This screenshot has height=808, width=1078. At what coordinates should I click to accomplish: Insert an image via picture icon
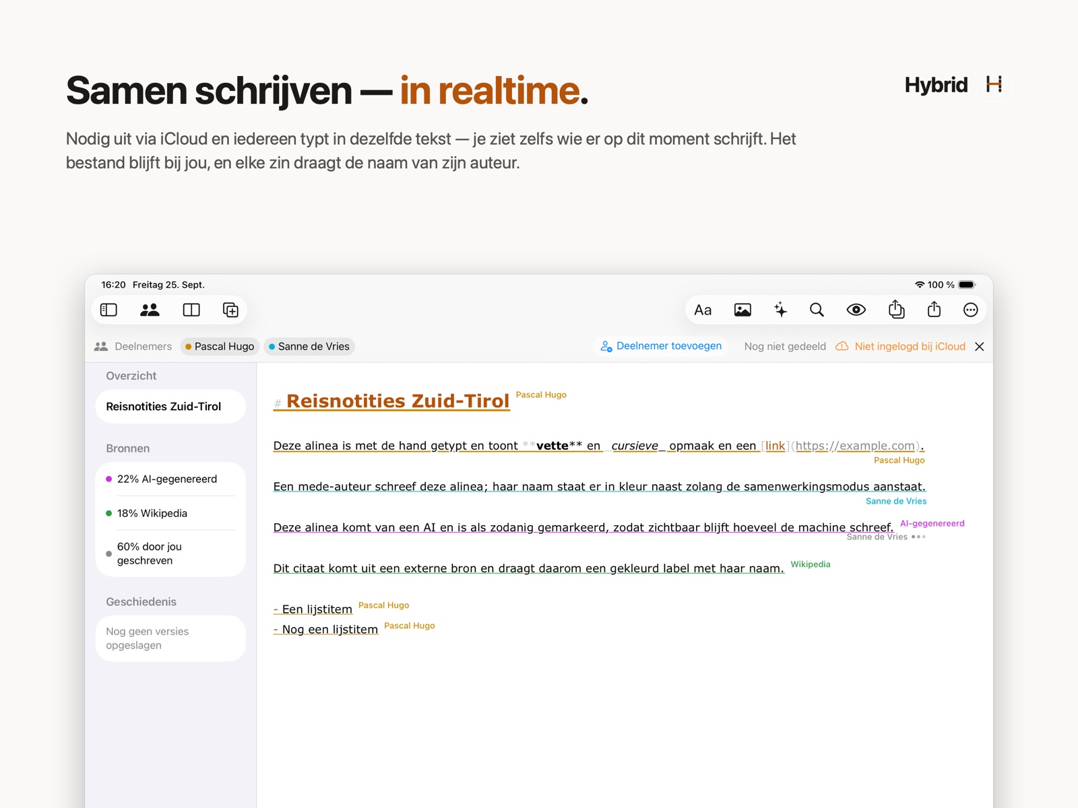tap(742, 310)
